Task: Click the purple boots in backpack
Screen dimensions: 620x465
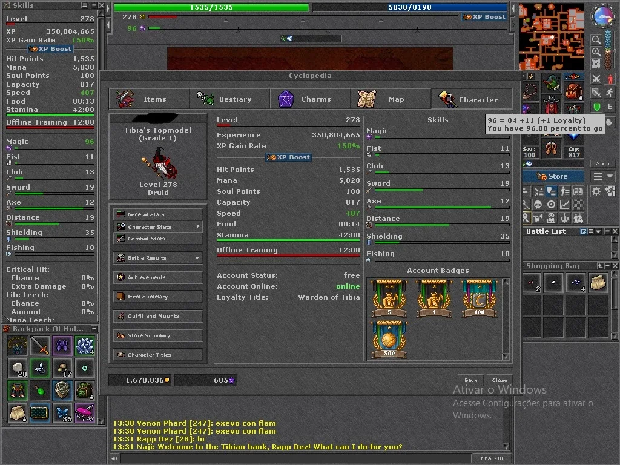Action: coord(62,346)
